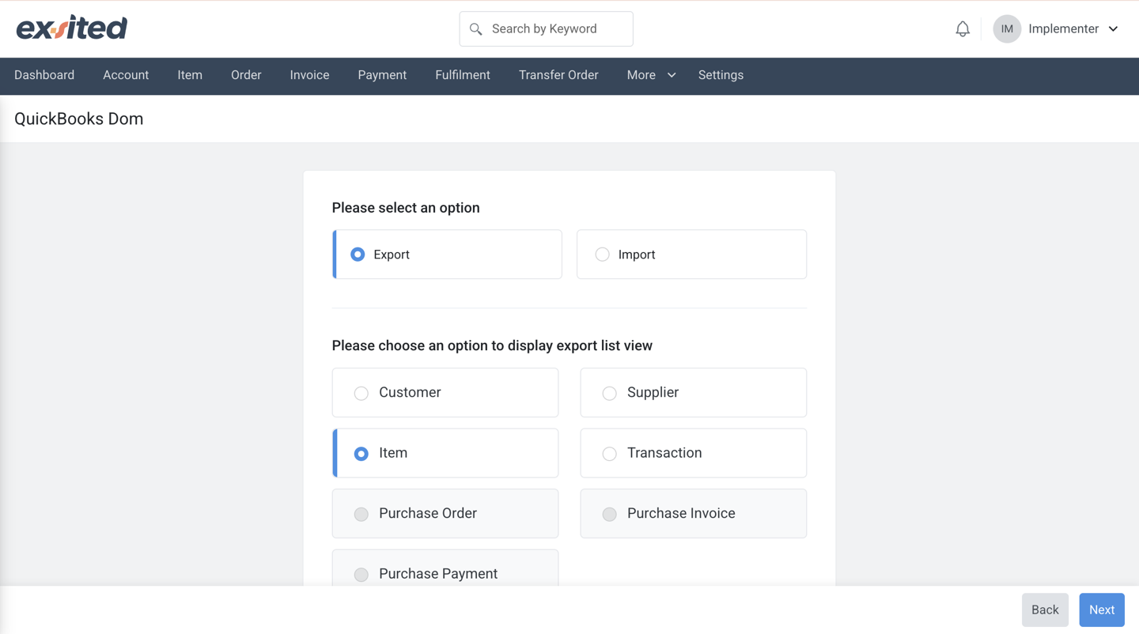Focus the Search by Keyword field
The image size is (1139, 634).
546,29
